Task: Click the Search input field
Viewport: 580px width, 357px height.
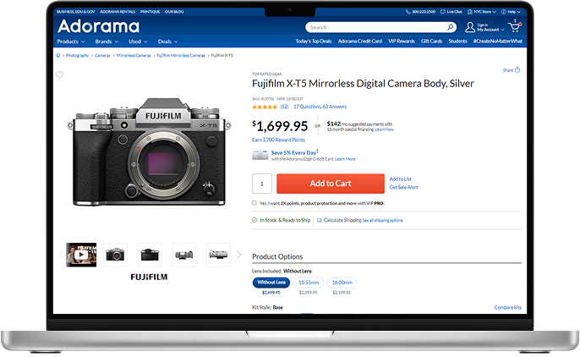Action: pos(377,27)
